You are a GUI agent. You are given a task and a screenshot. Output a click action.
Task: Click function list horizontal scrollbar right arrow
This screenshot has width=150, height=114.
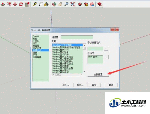click(x=81, y=75)
